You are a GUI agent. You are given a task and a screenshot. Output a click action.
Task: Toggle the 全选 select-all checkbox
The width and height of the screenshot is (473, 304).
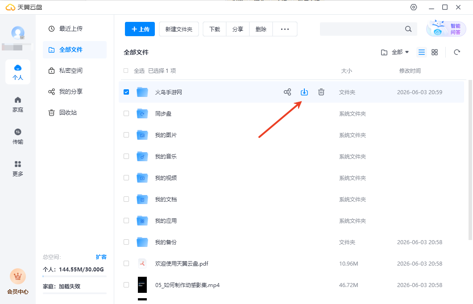coord(126,71)
